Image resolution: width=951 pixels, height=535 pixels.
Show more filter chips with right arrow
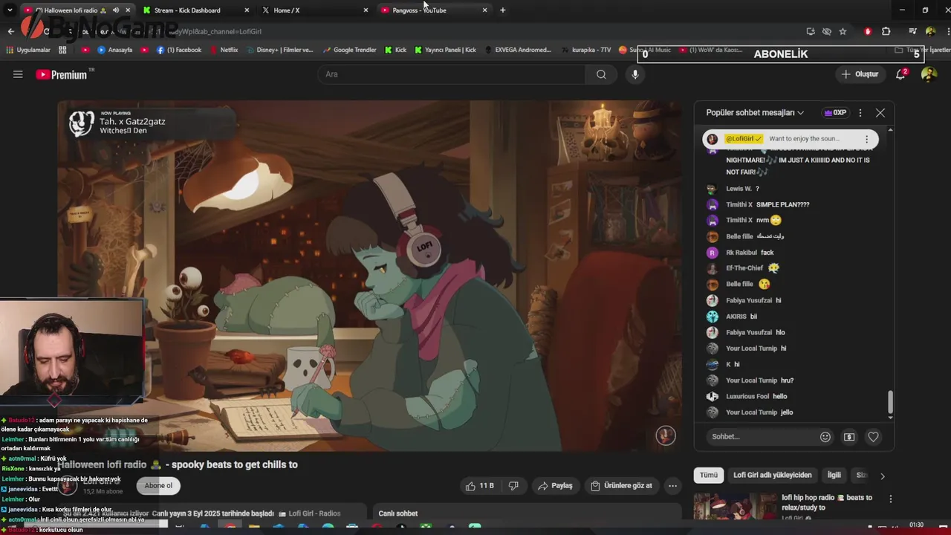point(882,476)
